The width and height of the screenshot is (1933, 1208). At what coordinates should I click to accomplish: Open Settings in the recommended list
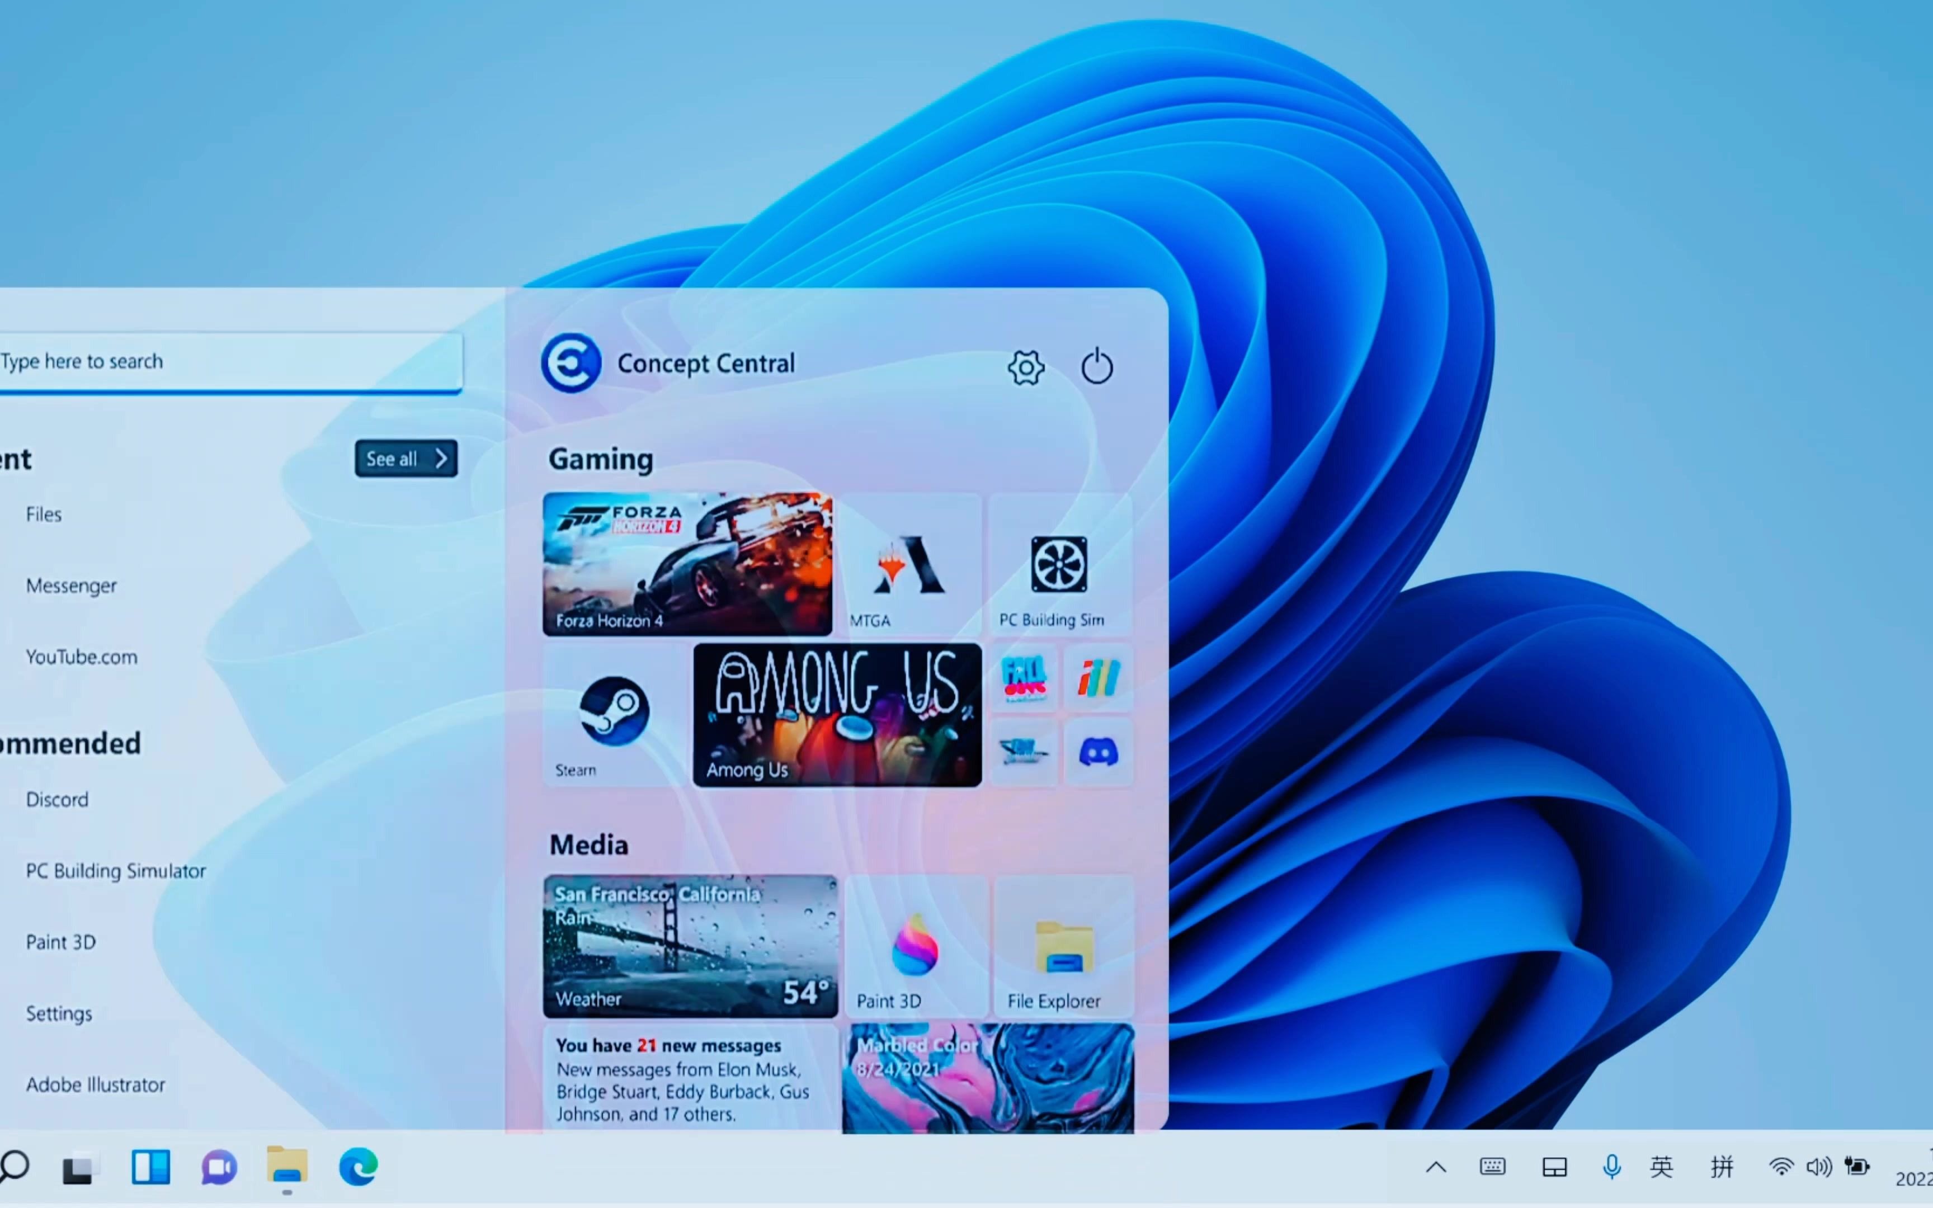click(x=59, y=1014)
